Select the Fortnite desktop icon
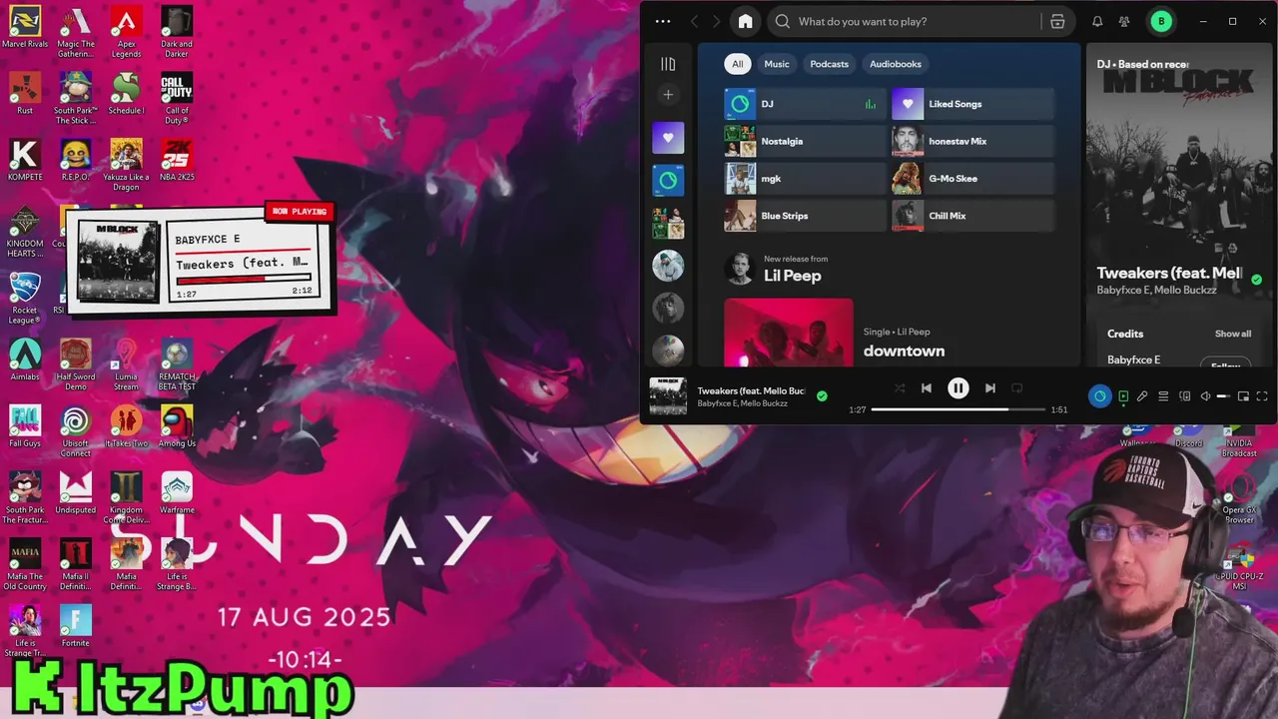This screenshot has width=1278, height=719. tap(76, 627)
